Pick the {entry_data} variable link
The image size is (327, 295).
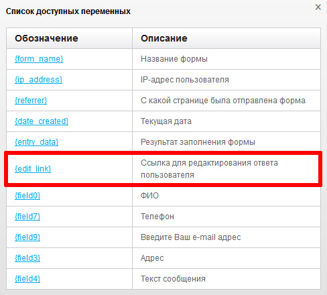click(x=37, y=142)
